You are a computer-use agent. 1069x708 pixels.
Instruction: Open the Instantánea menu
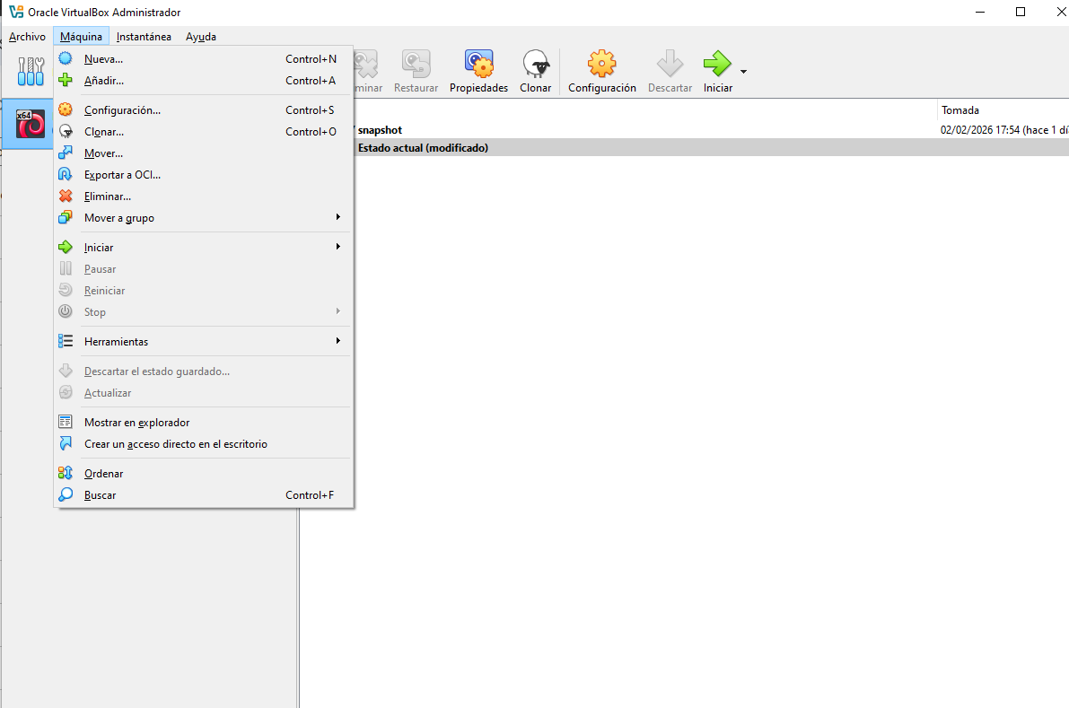(144, 36)
